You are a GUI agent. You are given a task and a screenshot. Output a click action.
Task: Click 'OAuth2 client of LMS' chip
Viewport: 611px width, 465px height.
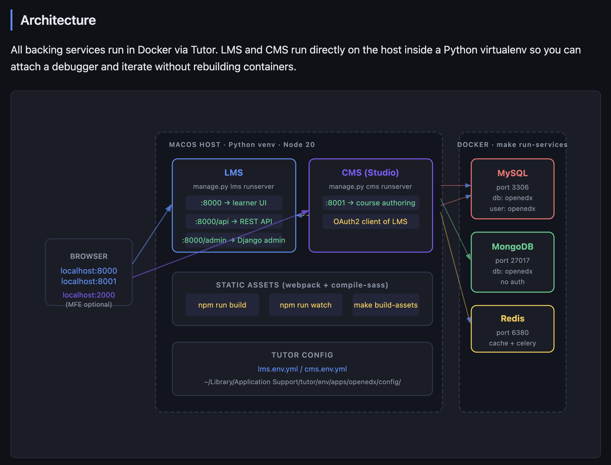(370, 221)
